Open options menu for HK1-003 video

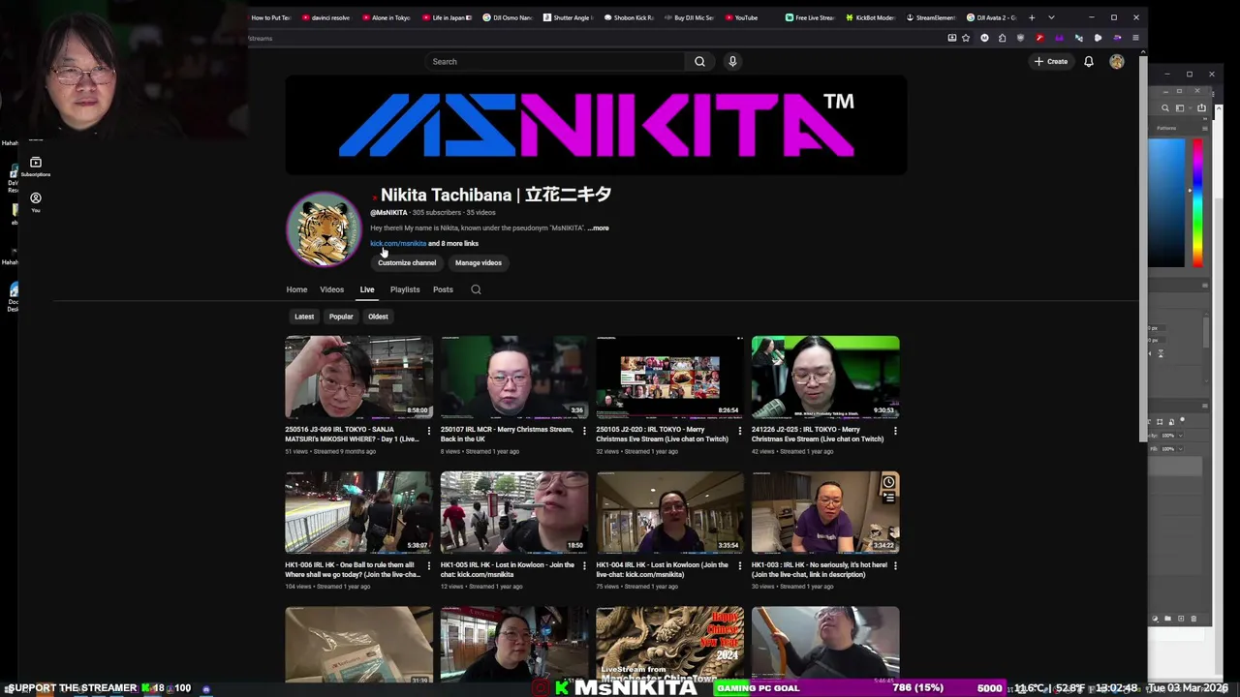click(x=895, y=566)
